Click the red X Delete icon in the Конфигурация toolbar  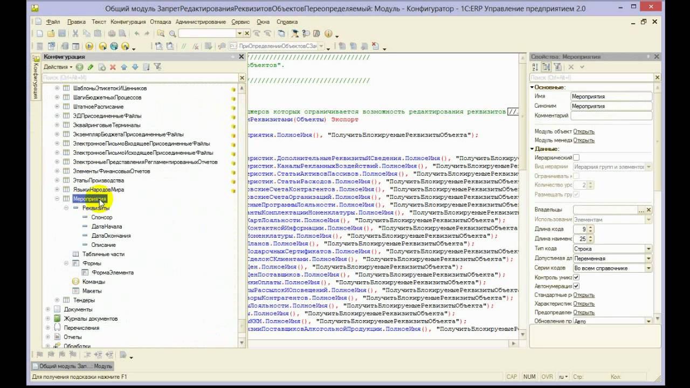[x=113, y=67]
